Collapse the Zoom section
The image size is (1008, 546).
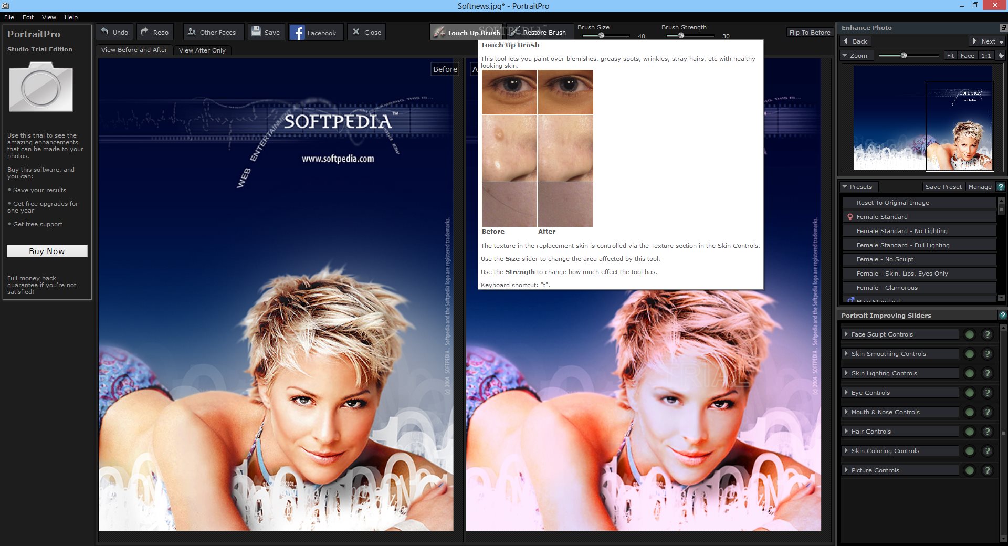pos(857,55)
